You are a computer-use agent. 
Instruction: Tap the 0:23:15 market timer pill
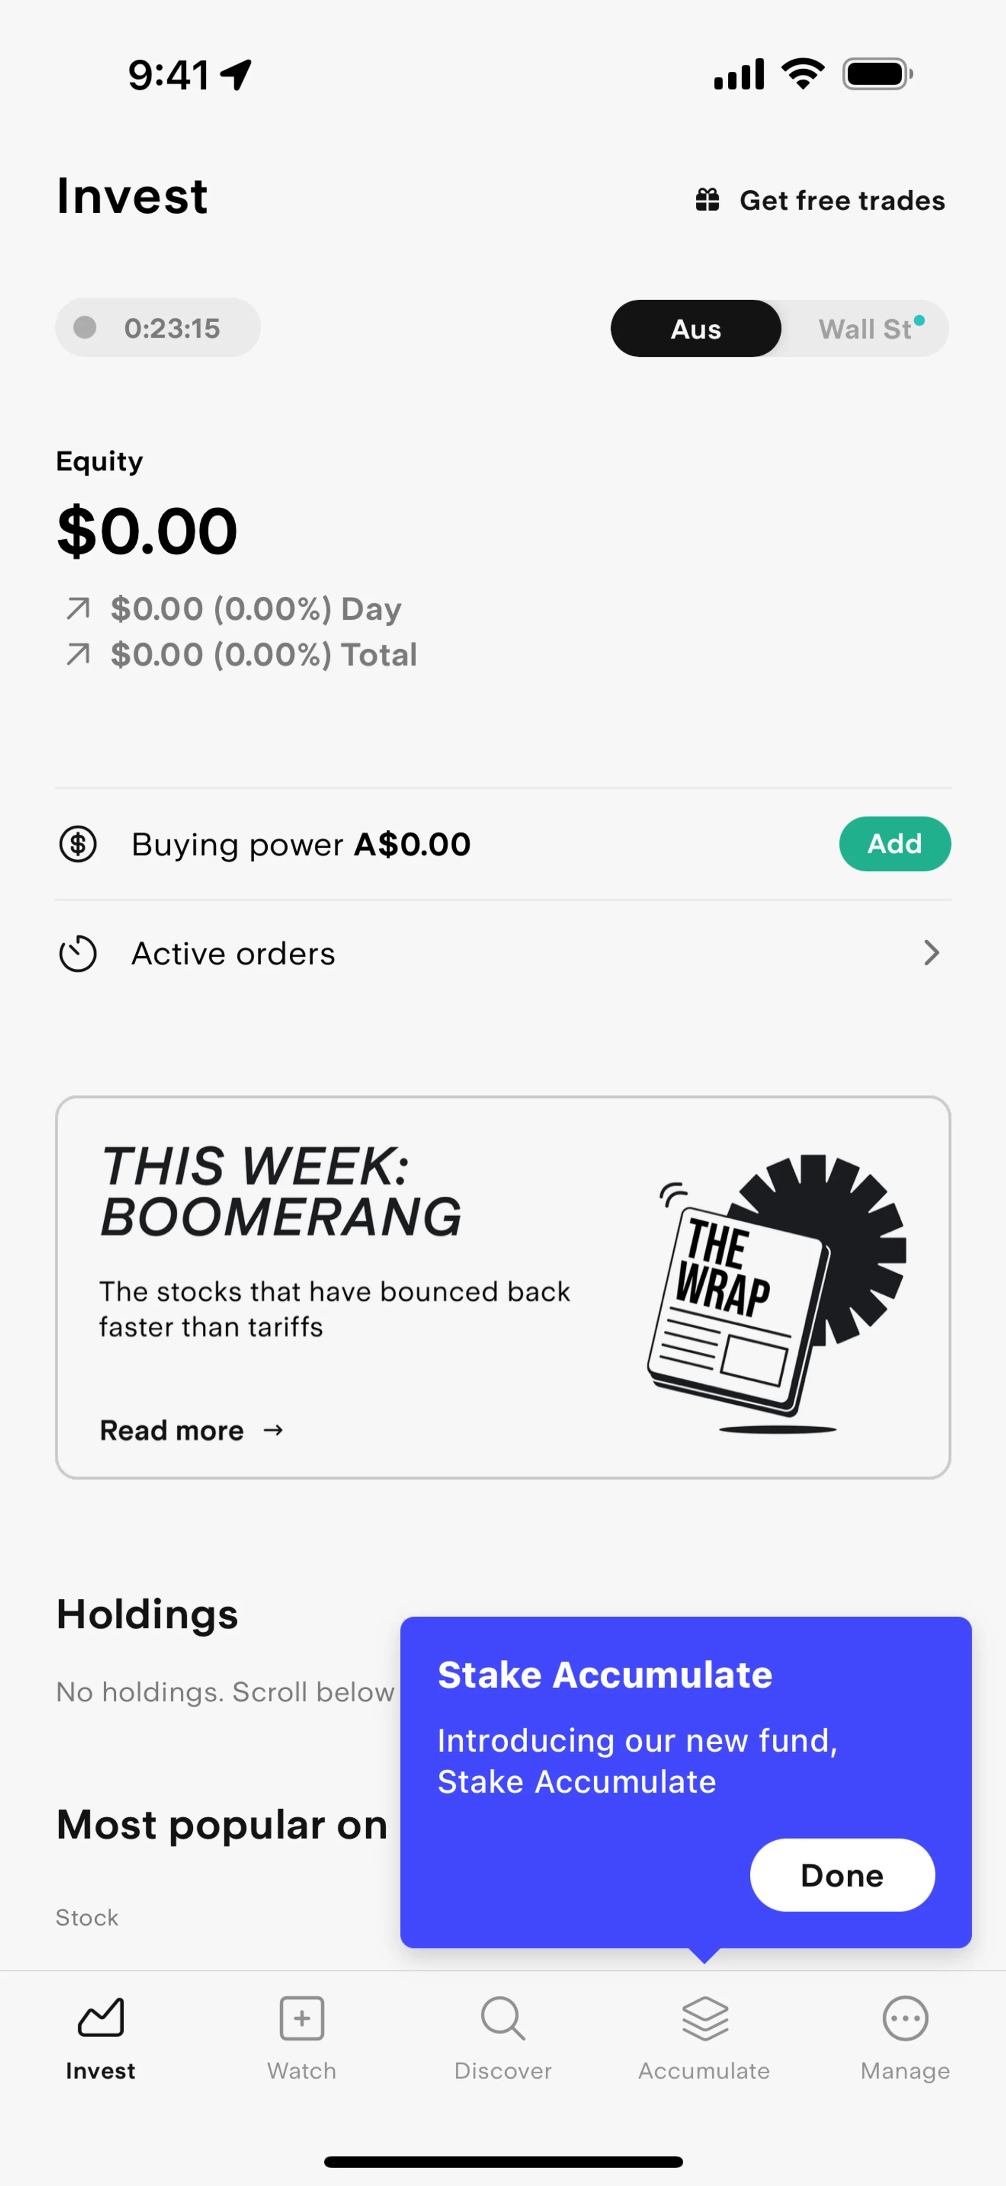(158, 329)
